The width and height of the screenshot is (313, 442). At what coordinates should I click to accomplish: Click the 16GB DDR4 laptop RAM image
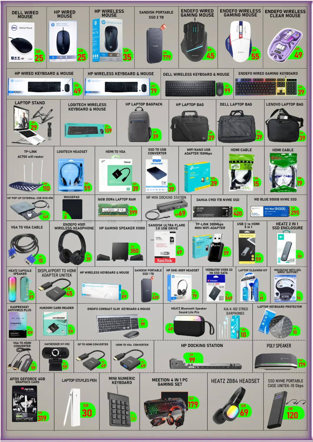[x=113, y=210]
